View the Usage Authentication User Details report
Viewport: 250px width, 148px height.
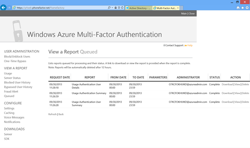point(237,85)
